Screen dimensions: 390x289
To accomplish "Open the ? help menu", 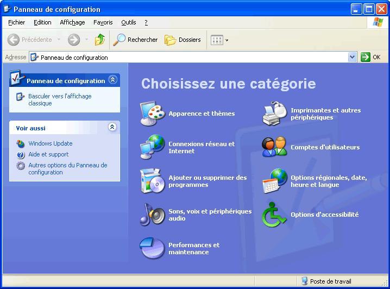I will pos(146,22).
